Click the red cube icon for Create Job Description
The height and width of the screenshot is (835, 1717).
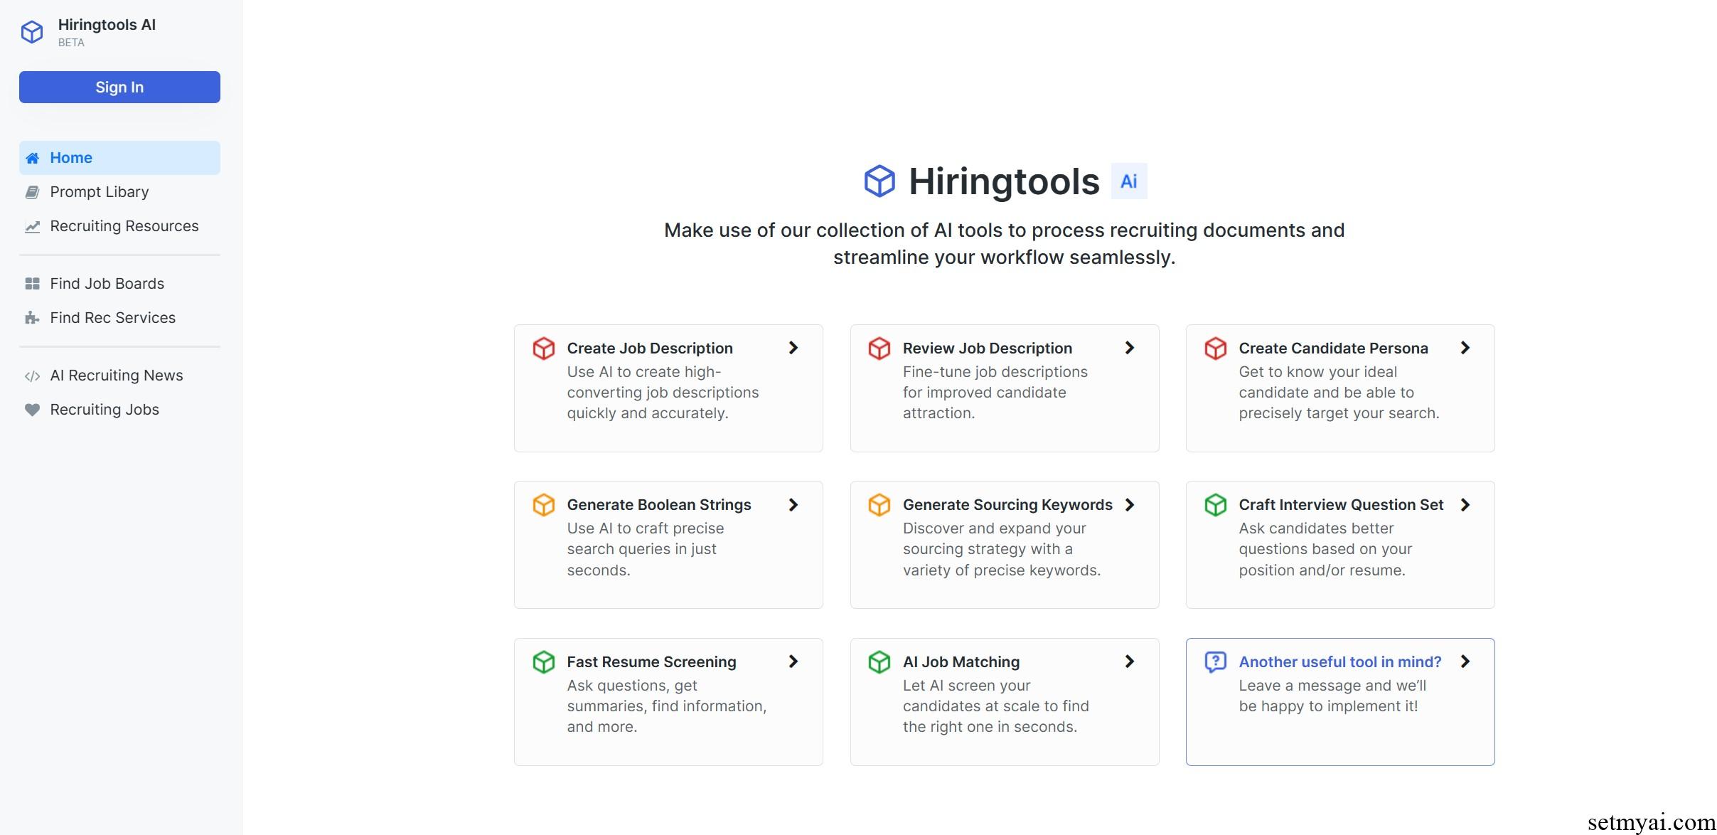[544, 349]
